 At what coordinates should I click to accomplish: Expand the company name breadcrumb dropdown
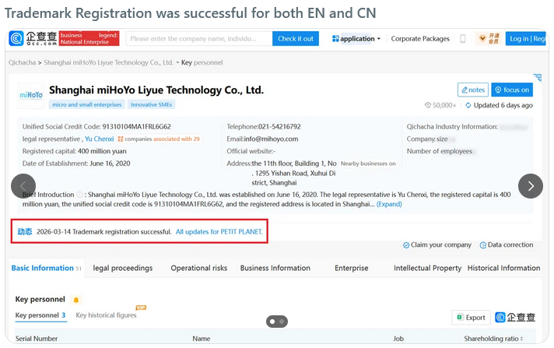177,62
